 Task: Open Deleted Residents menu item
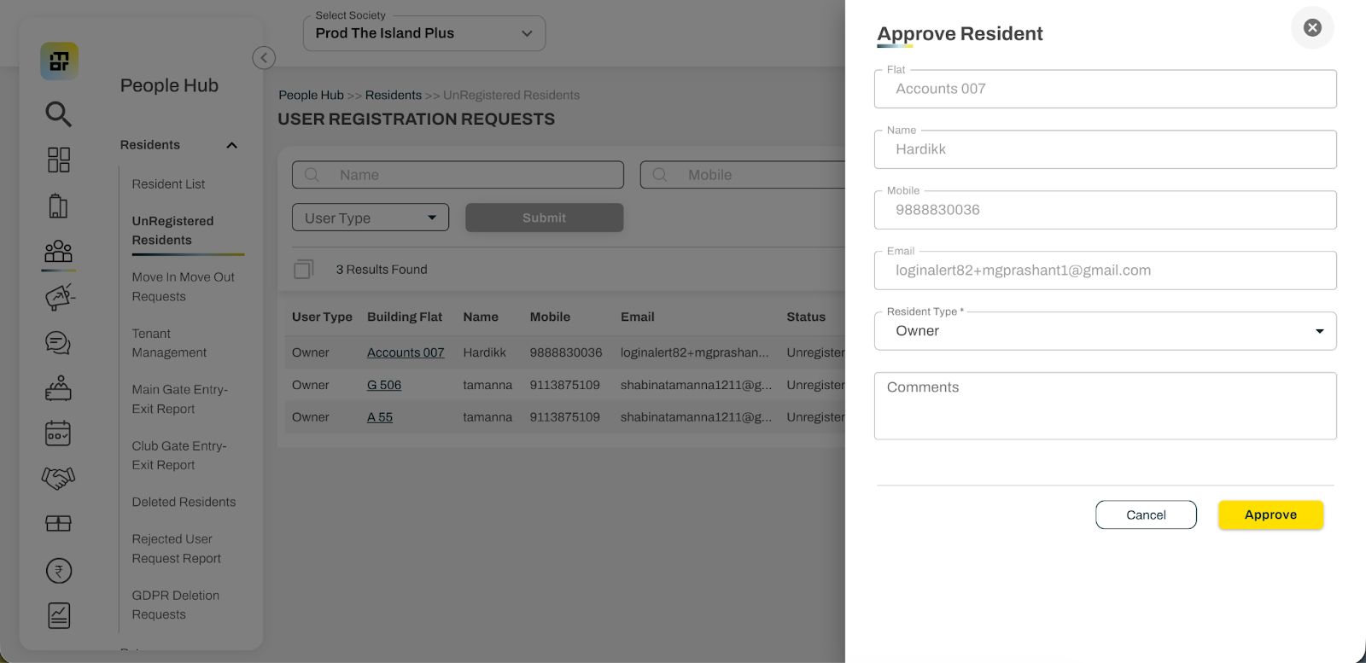click(184, 503)
